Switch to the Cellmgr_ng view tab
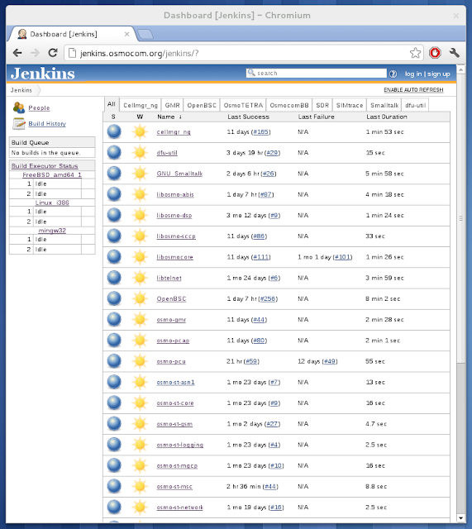Screen dimensions: 472x529 tap(141, 105)
